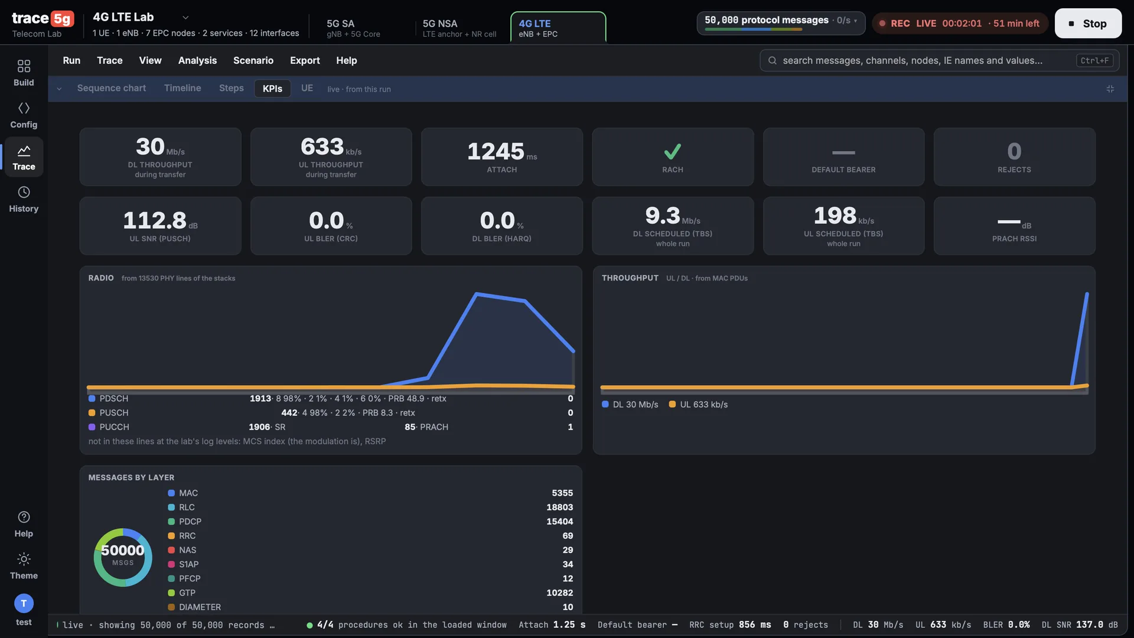Click the red REC indicator dot

point(882,24)
